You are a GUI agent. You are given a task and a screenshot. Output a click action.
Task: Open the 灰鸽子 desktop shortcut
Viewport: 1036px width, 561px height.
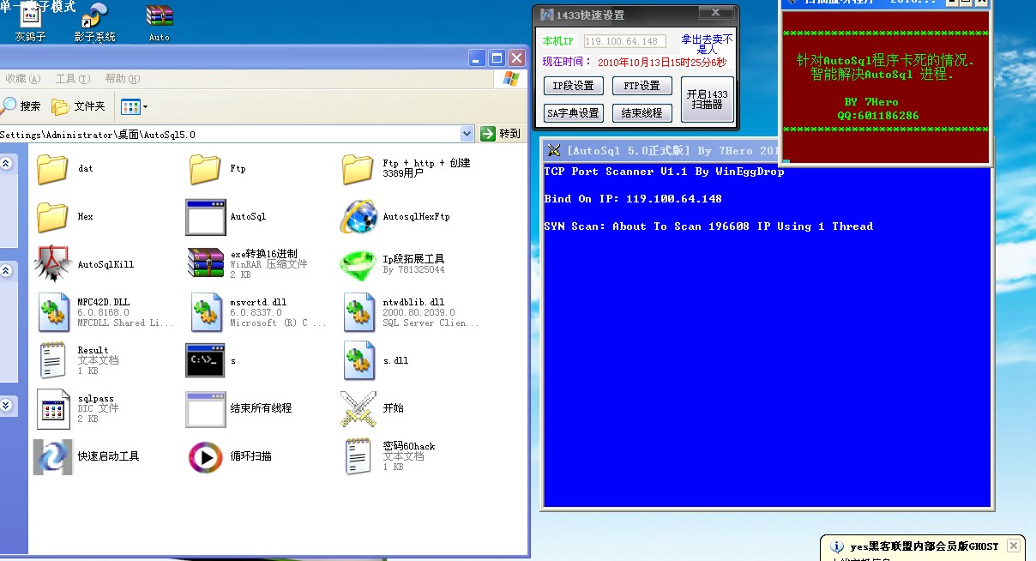[30, 19]
